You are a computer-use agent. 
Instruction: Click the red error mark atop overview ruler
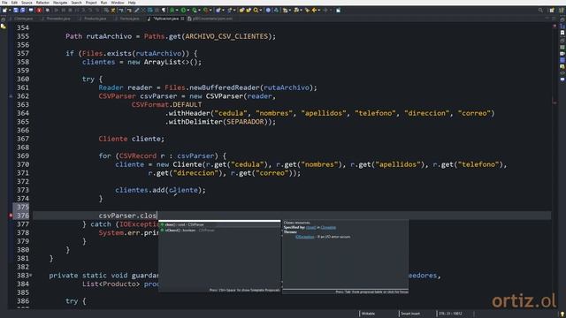pos(555,26)
